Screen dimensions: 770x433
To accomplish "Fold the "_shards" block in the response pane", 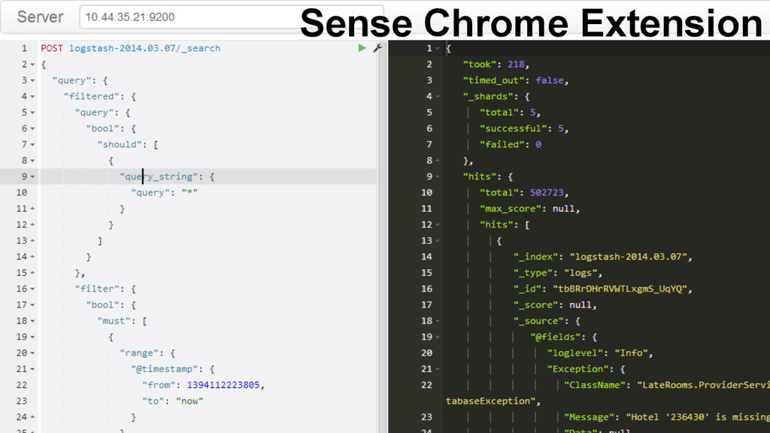I will pyautogui.click(x=438, y=97).
